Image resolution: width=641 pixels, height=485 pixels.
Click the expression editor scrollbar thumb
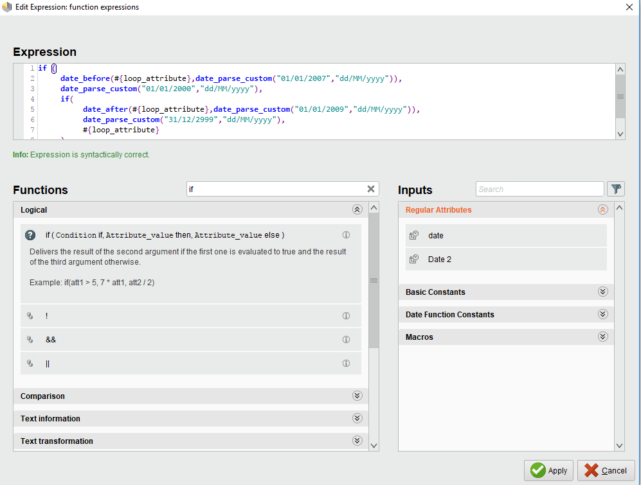620,96
